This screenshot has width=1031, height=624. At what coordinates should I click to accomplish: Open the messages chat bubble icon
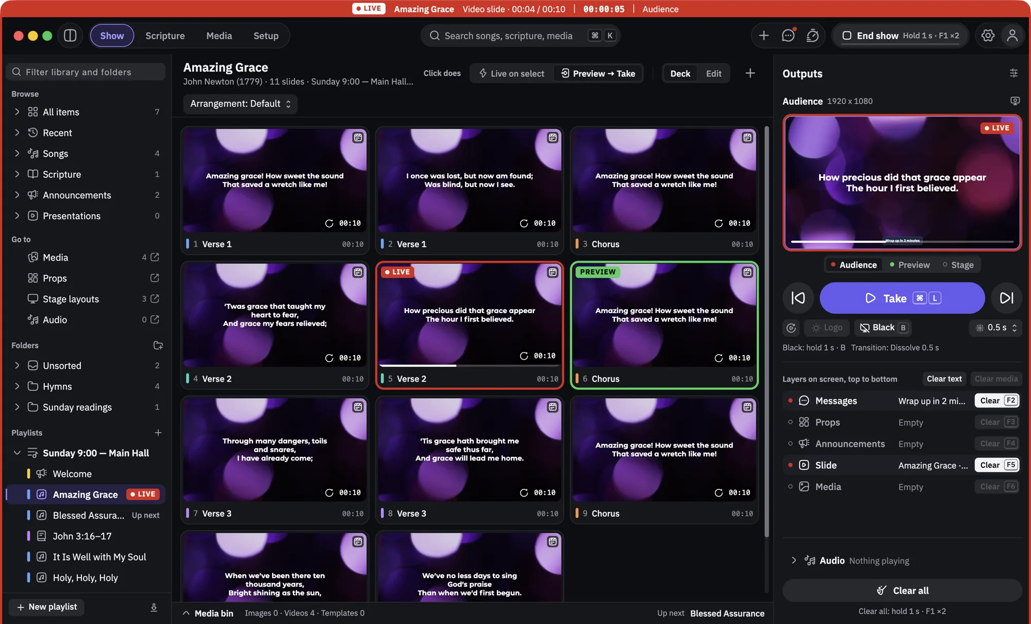788,36
